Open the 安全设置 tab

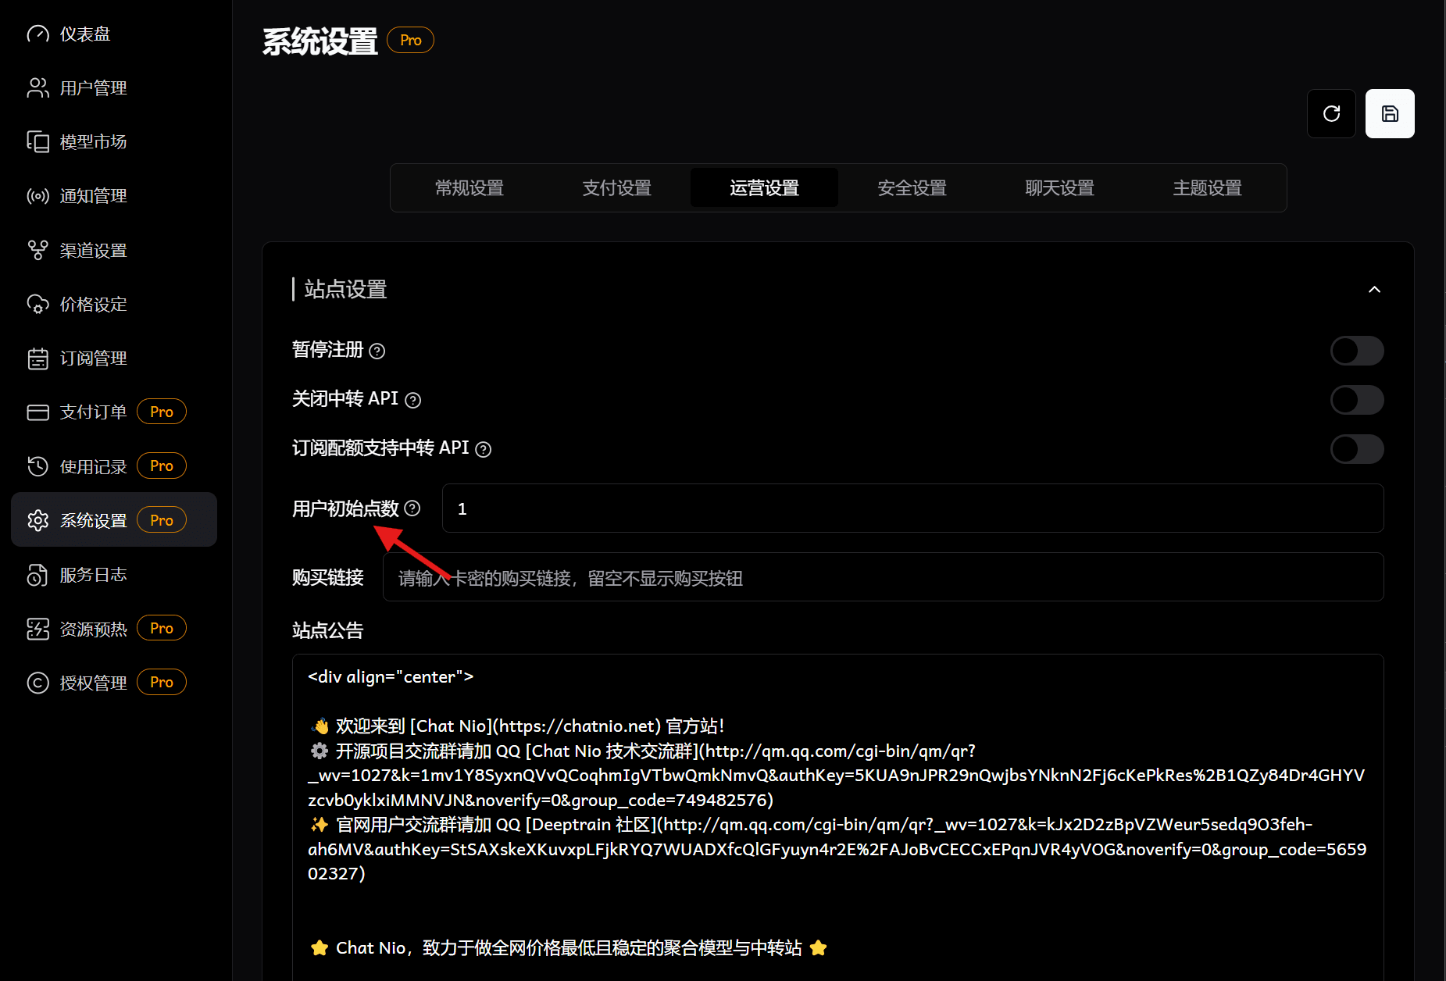pos(912,187)
